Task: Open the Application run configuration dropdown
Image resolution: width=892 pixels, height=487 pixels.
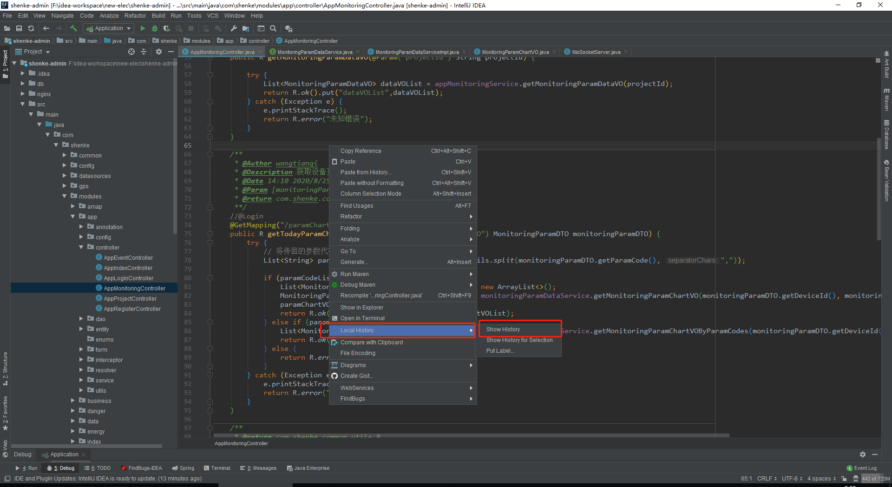Action: [109, 28]
